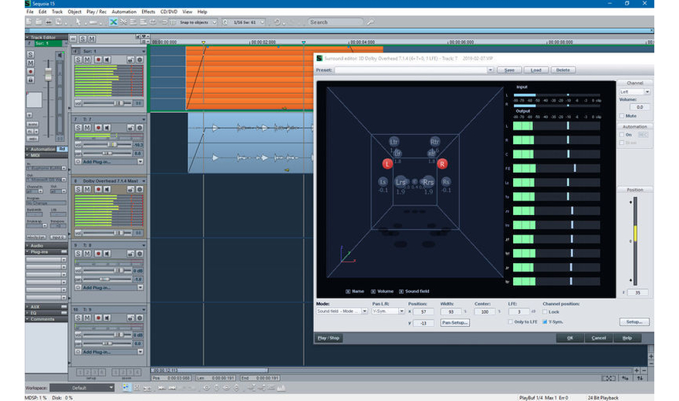The image size is (679, 401).
Task: Click the Pan-Setup... button
Action: pos(455,322)
